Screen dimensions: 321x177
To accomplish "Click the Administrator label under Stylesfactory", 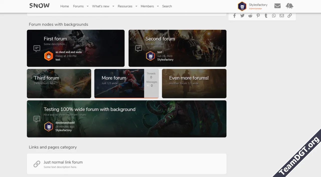I will tap(255, 8).
